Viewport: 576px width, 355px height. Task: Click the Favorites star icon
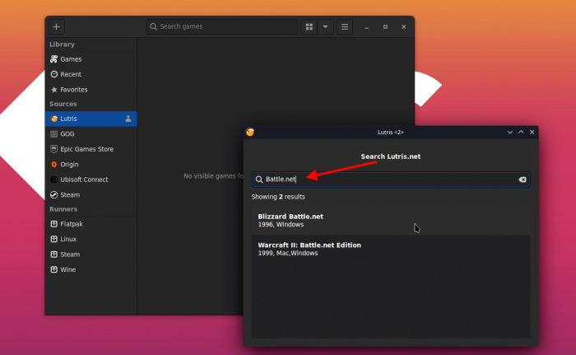click(54, 90)
